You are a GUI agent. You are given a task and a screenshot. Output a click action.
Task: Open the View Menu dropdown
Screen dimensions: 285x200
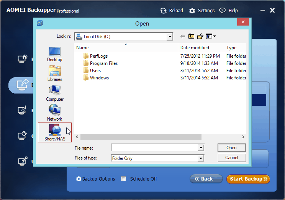click(211, 36)
